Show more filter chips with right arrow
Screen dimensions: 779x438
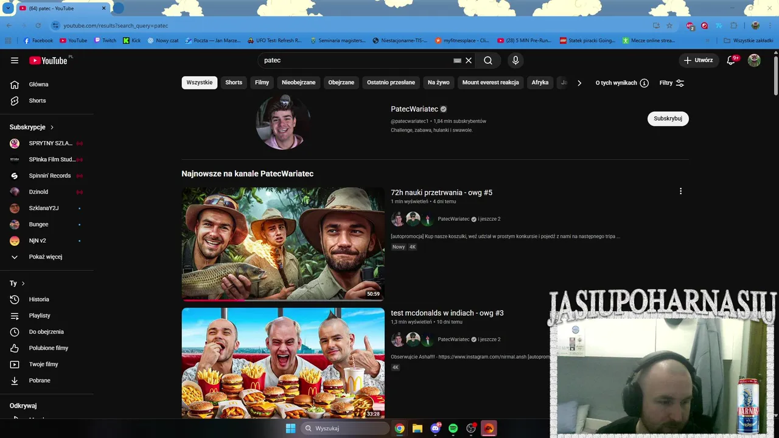pos(579,83)
